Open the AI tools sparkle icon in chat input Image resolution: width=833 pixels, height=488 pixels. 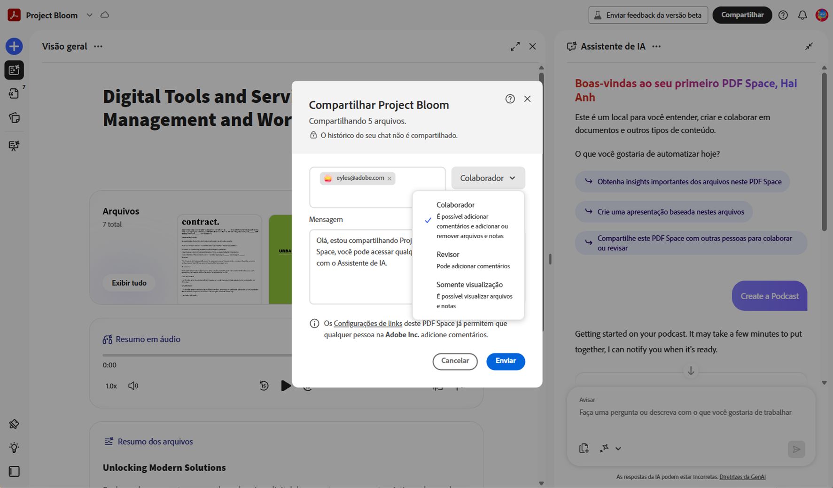[604, 449]
